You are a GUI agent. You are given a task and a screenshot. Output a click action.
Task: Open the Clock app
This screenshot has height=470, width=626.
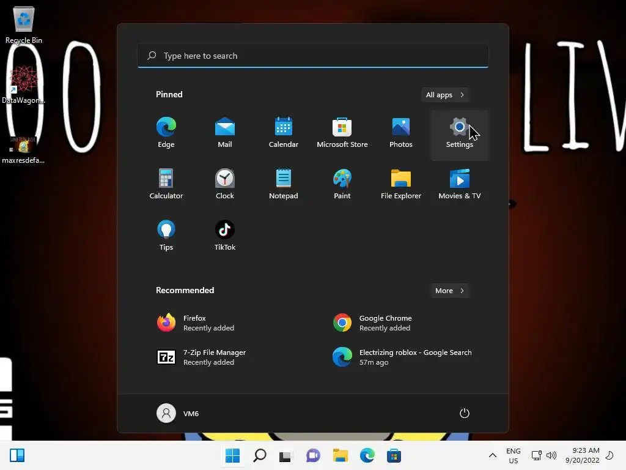point(225,184)
